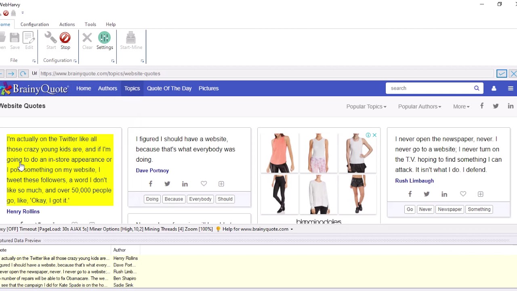The image size is (517, 291).
Task: Click the ad info icon
Action: (368, 135)
